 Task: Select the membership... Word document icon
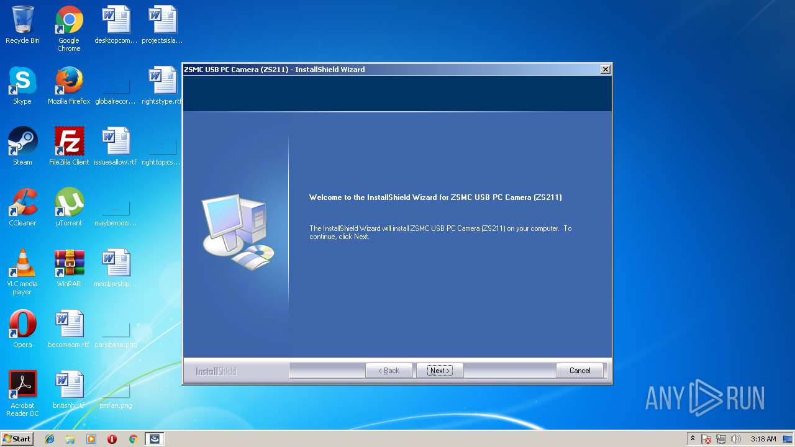pyautogui.click(x=116, y=268)
